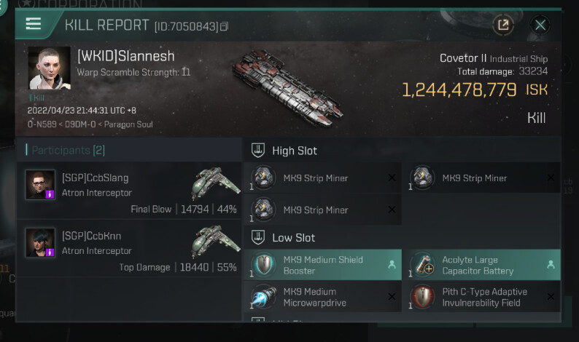Close the kill report window
The image size is (579, 342).
coord(540,25)
